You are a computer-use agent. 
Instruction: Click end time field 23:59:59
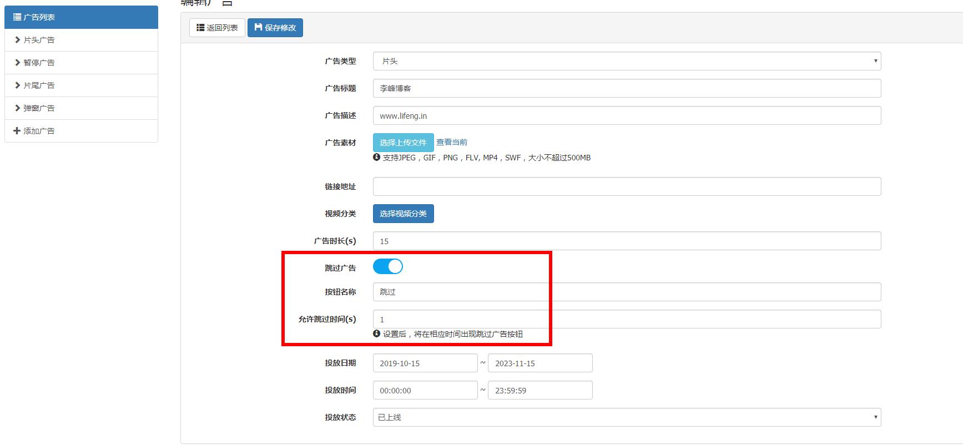pyautogui.click(x=540, y=390)
